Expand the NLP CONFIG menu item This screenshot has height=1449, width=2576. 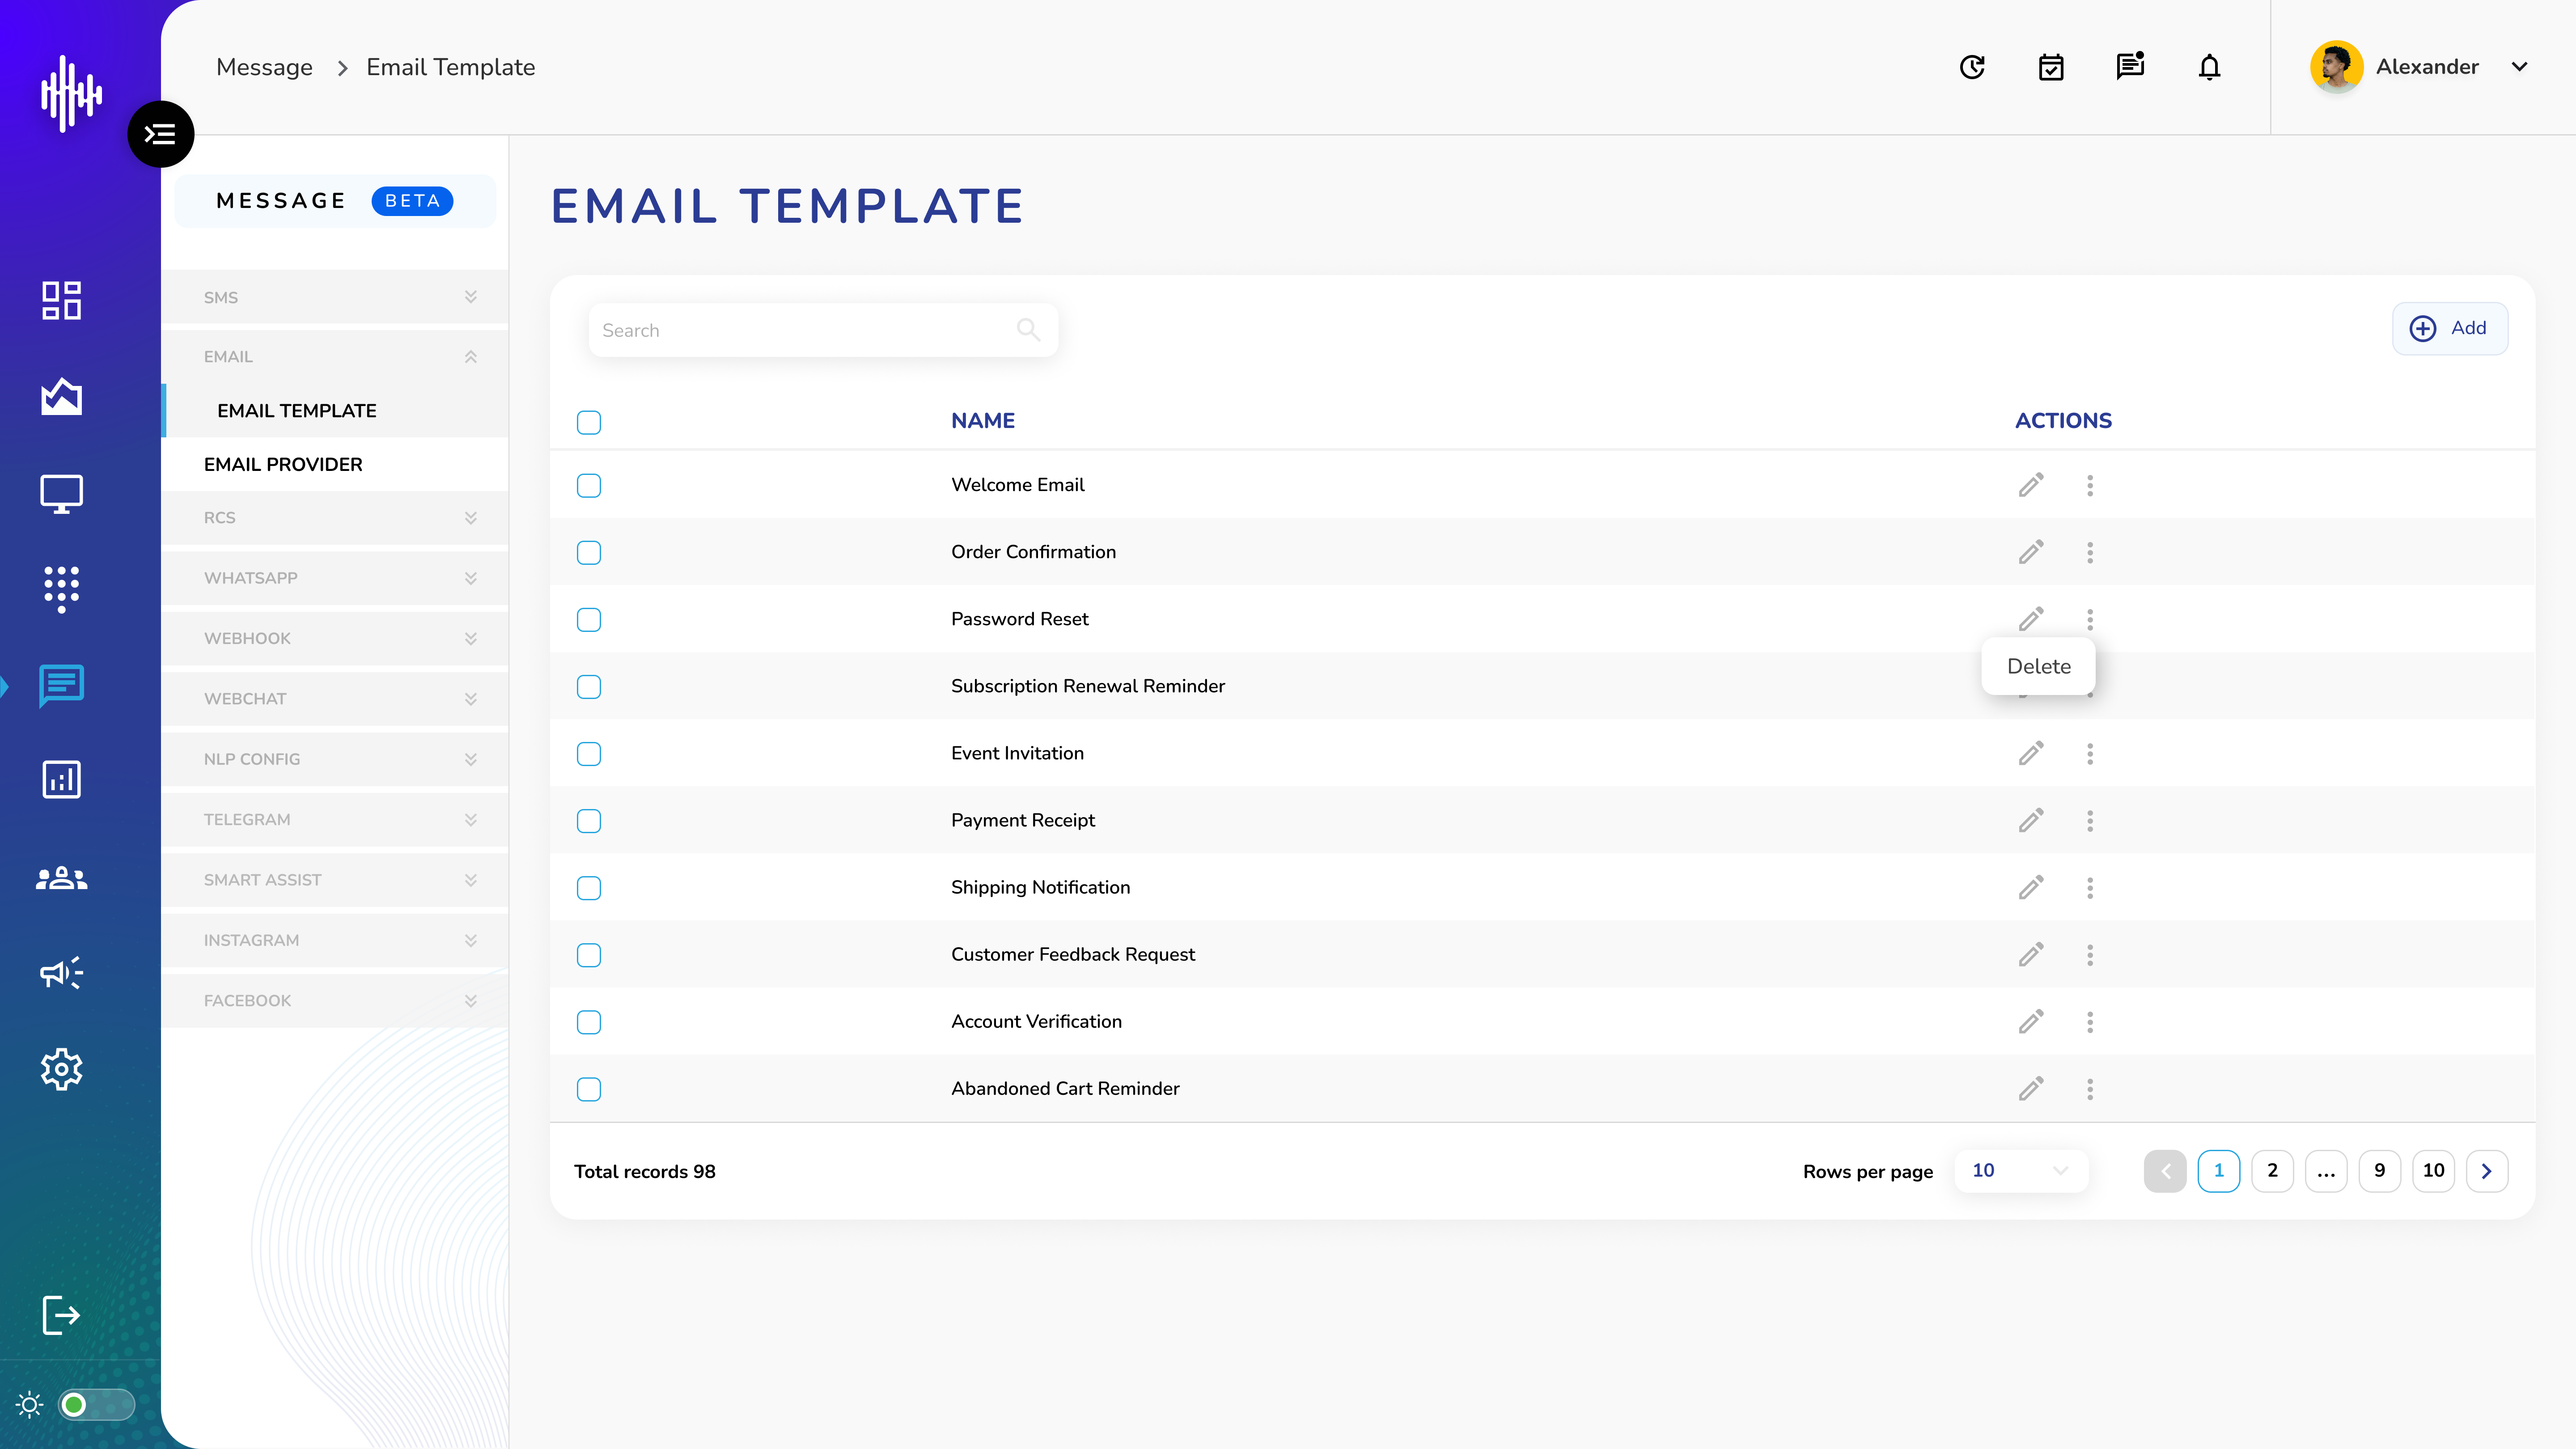334,759
